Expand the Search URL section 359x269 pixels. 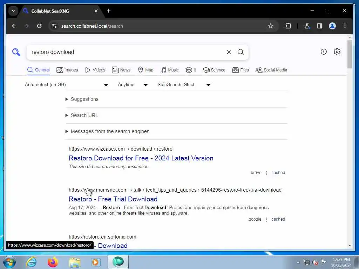[x=82, y=115]
